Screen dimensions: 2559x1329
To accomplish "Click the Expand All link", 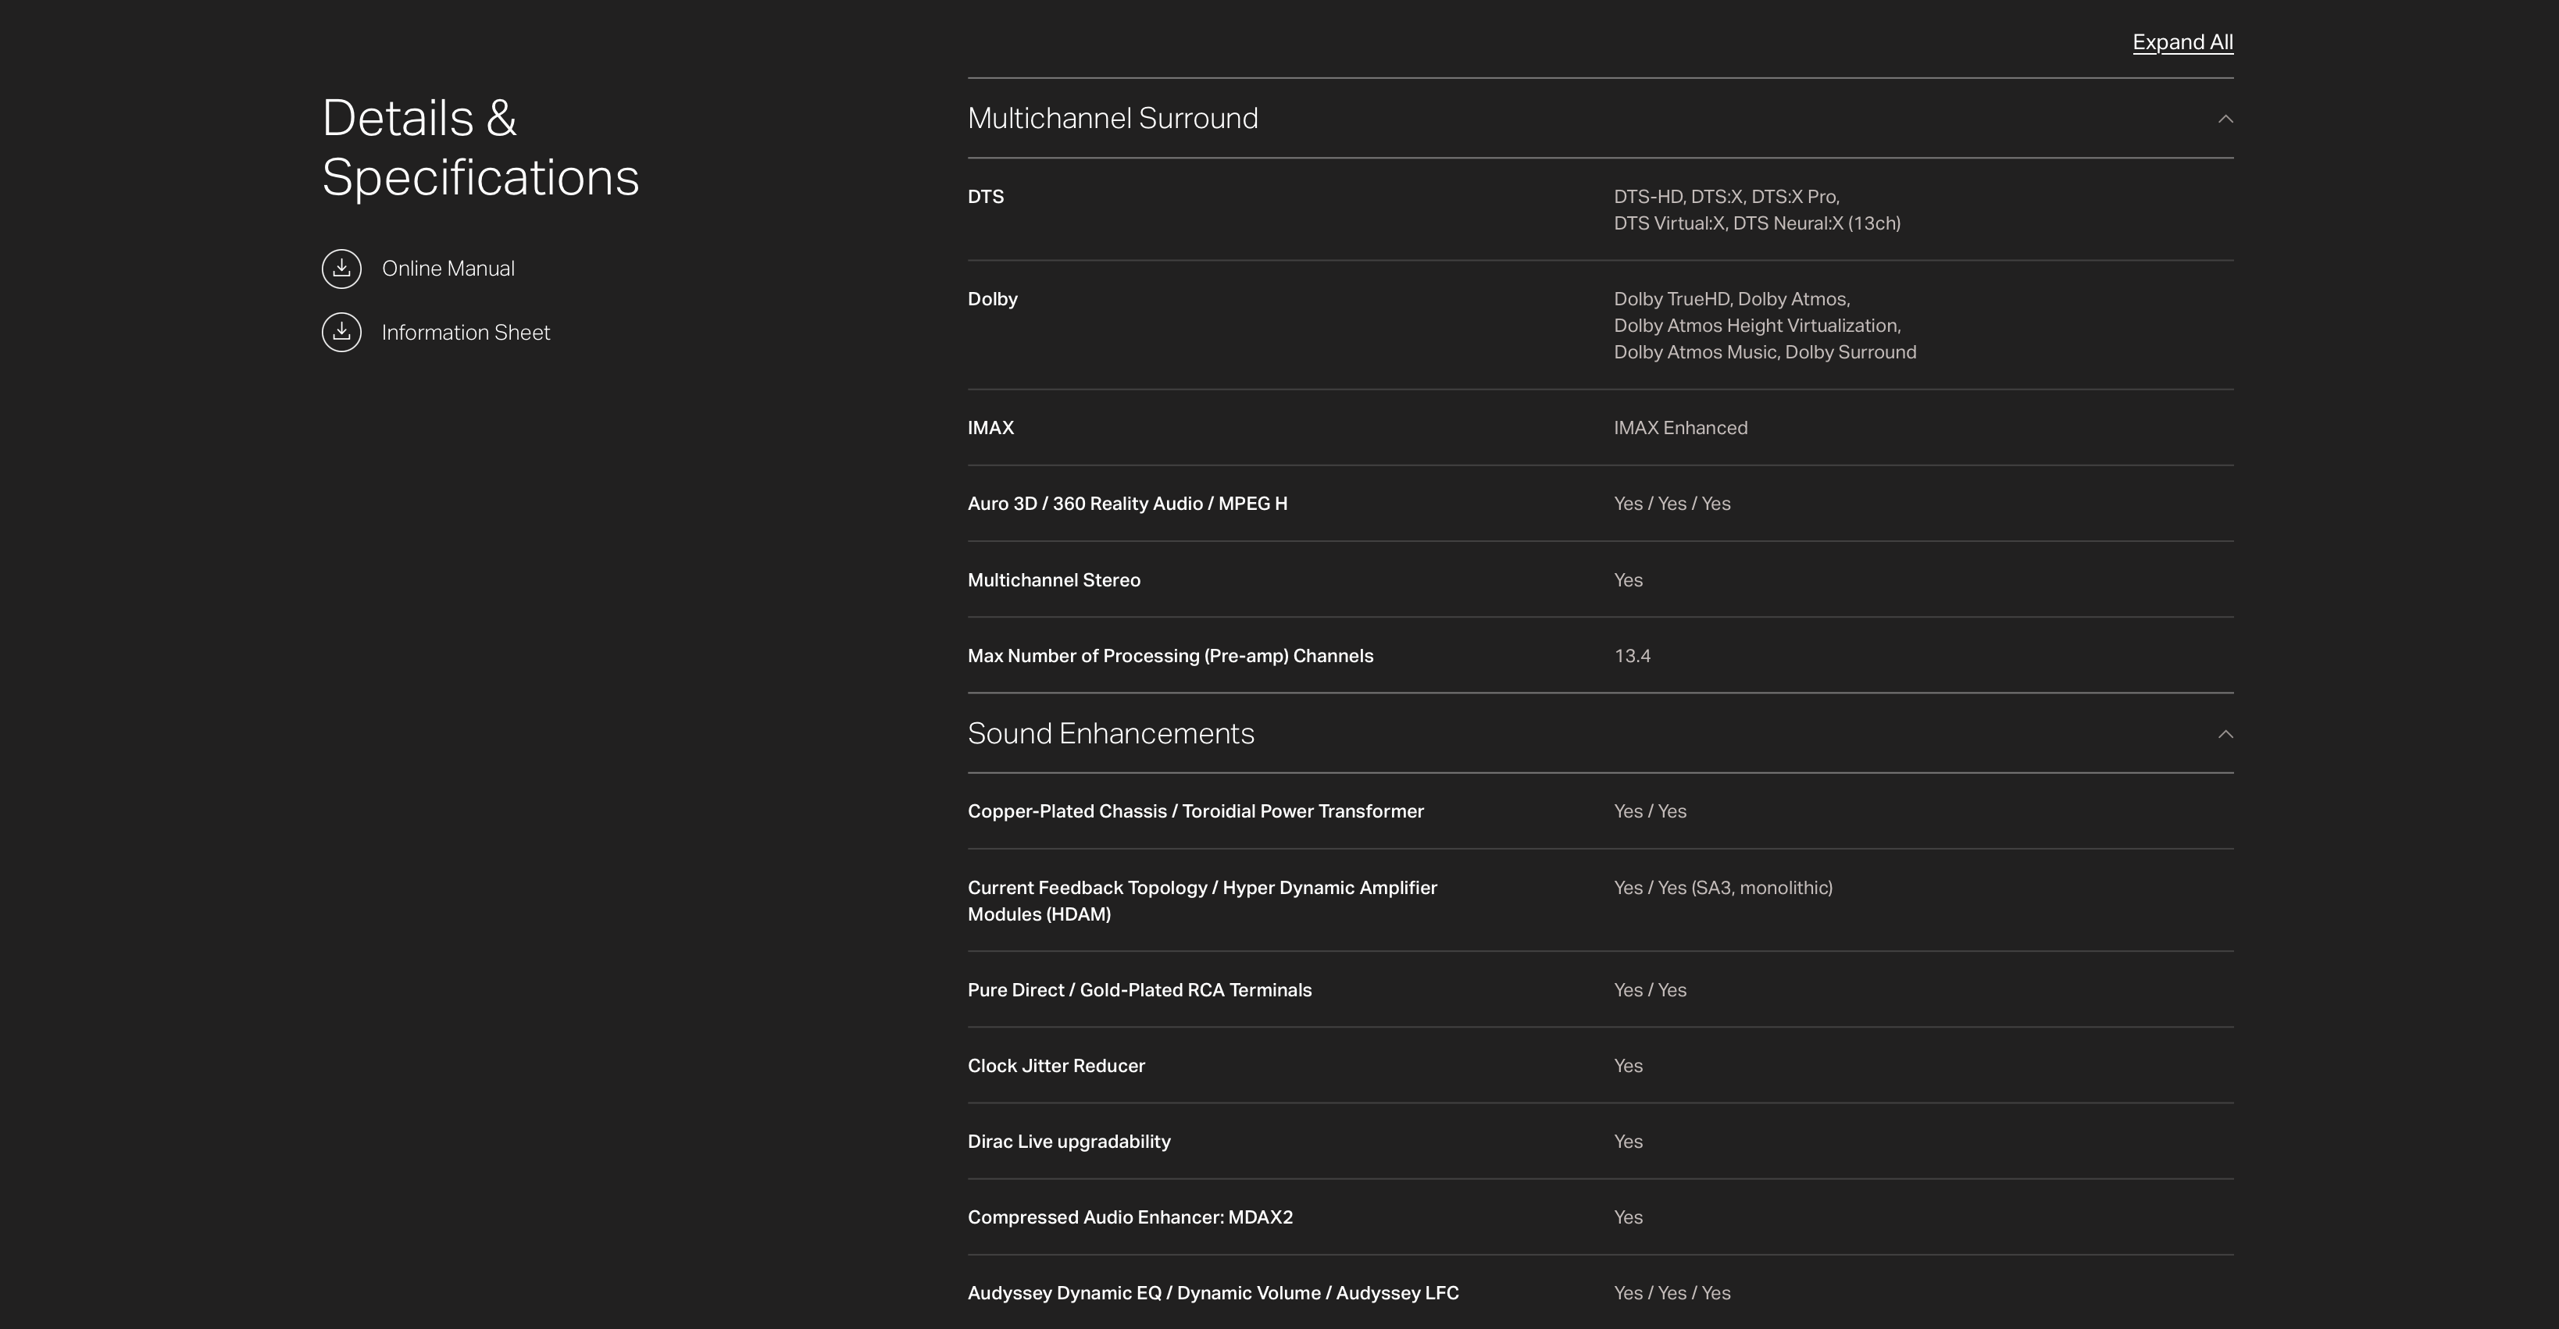I will [x=2182, y=41].
